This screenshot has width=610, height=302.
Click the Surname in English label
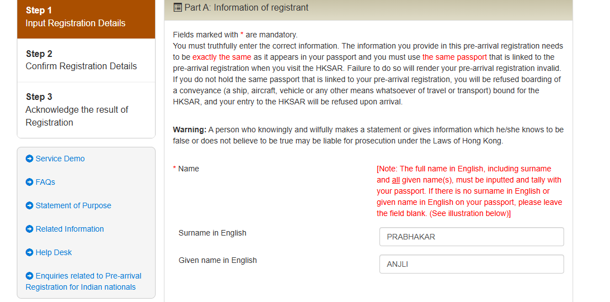(x=213, y=233)
